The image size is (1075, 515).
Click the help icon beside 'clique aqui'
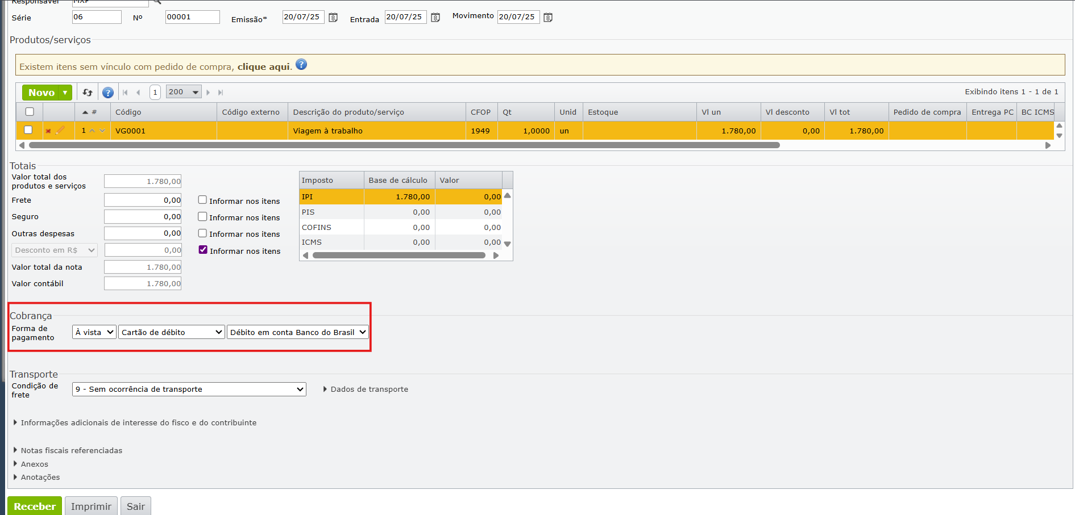(301, 65)
